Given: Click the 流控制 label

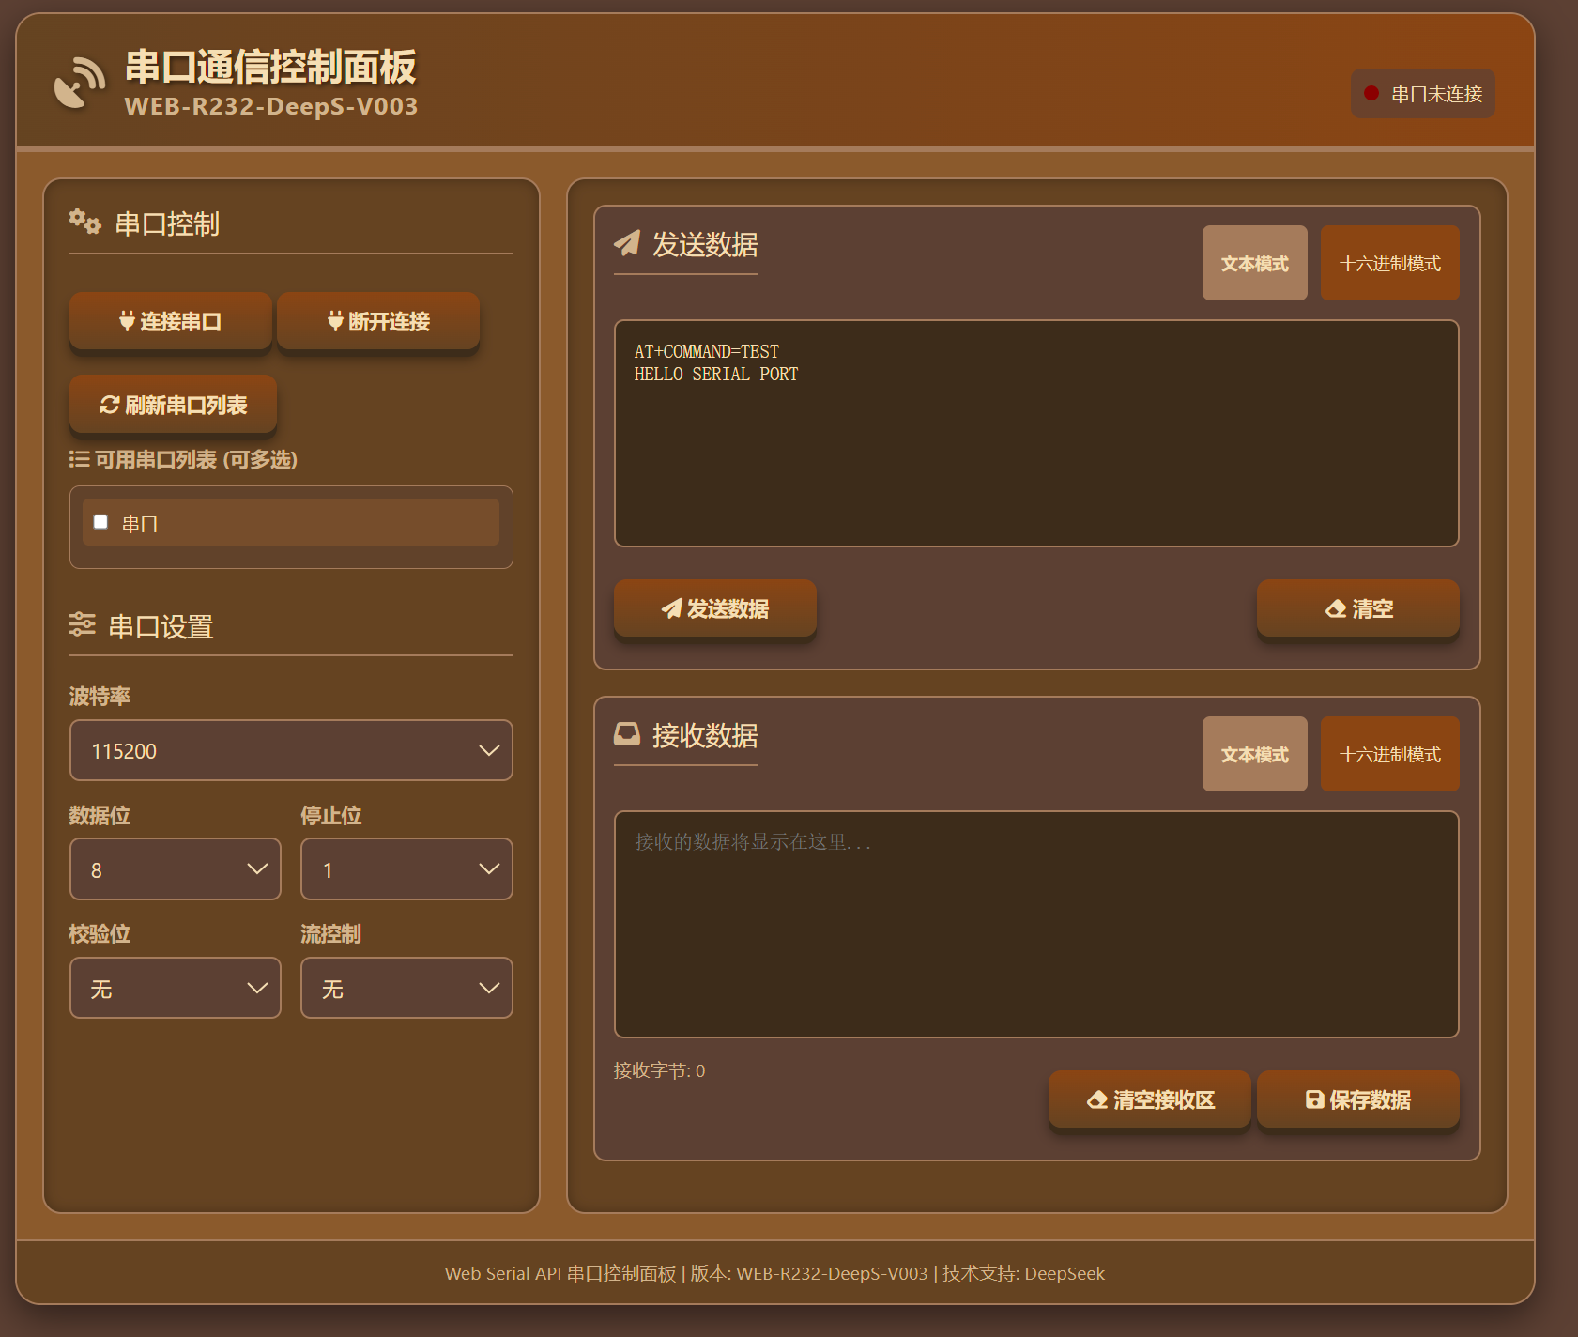Looking at the screenshot, I should point(330,933).
